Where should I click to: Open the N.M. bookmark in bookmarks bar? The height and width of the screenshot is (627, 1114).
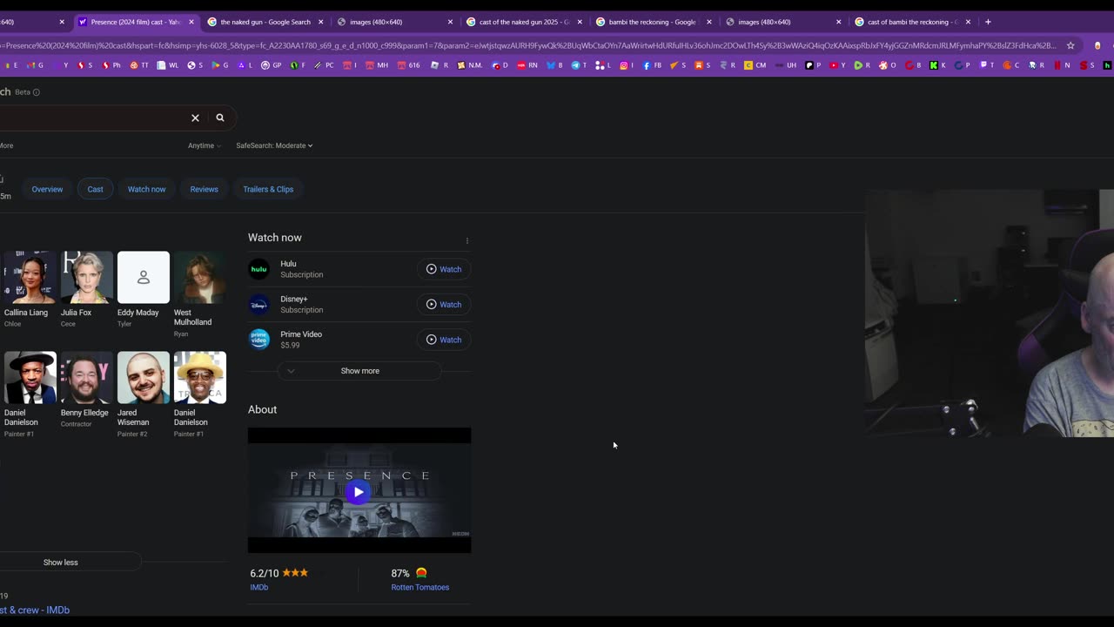[x=470, y=64]
